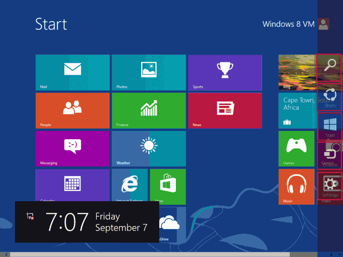
Task: Open the Store tile
Action: [168, 187]
